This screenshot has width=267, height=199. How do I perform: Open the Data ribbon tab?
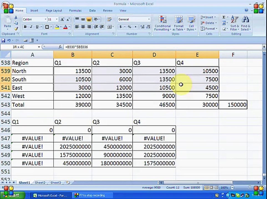point(92,11)
